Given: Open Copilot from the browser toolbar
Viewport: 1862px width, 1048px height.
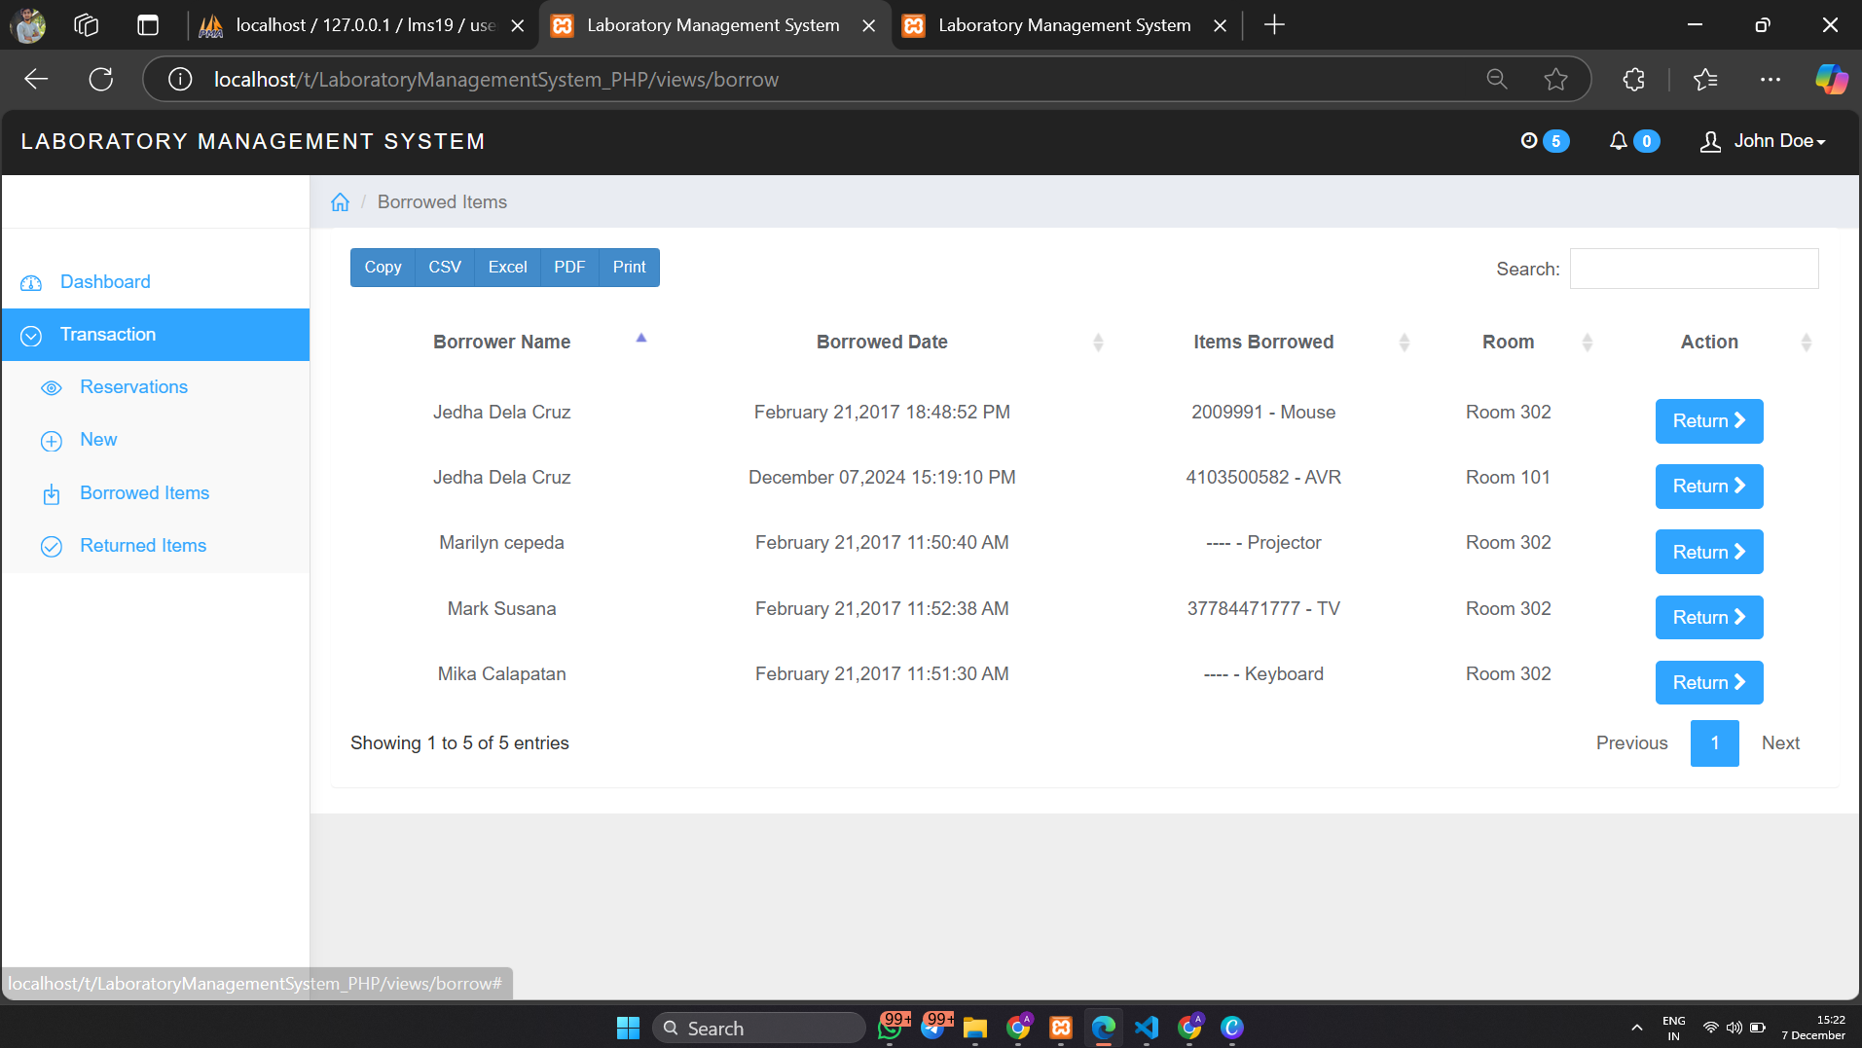Looking at the screenshot, I should click(x=1831, y=79).
